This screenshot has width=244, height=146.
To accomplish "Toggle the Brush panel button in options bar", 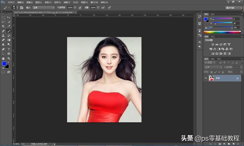I will click(22, 8).
